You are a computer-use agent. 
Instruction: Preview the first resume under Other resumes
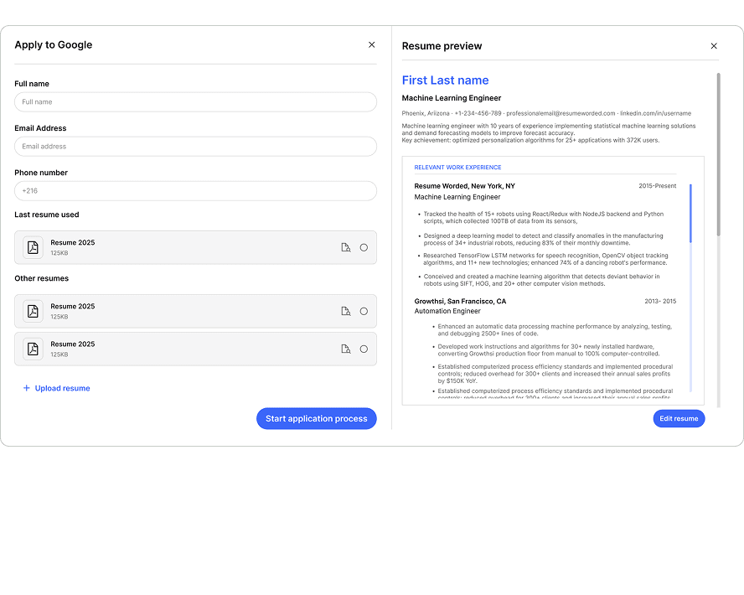click(x=346, y=311)
